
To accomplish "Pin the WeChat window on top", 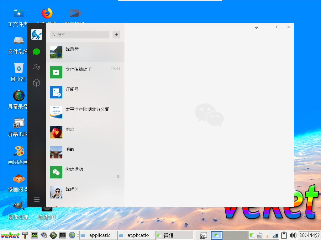I will pos(256,27).
